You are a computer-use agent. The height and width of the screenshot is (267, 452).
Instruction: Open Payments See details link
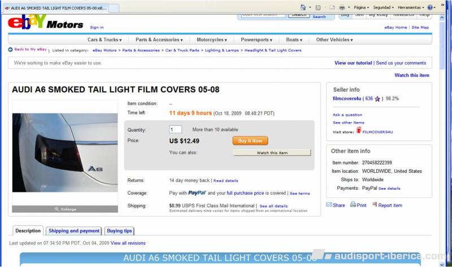click(x=389, y=189)
